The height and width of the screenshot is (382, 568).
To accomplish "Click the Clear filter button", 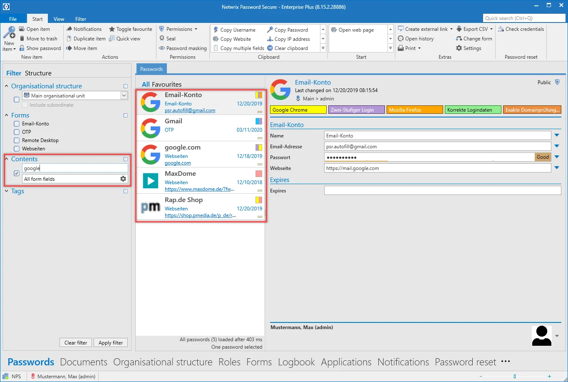I will coord(76,342).
